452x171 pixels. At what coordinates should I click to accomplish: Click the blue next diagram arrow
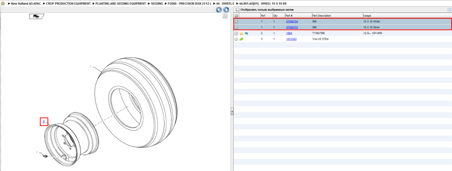click(x=226, y=10)
